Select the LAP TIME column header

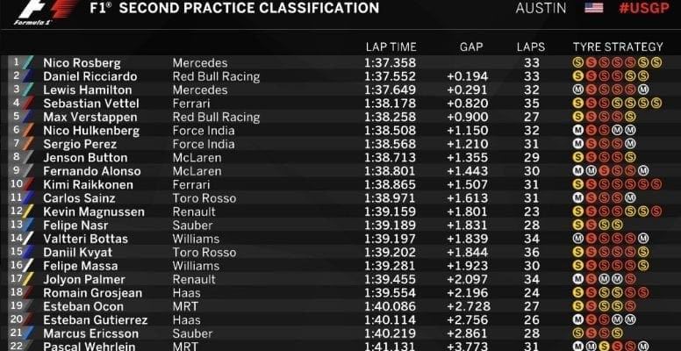391,47
